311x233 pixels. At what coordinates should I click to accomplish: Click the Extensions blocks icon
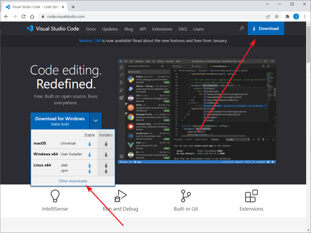(x=252, y=196)
